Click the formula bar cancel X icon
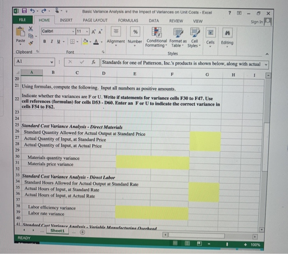The width and height of the screenshot is (288, 254). tap(70, 62)
